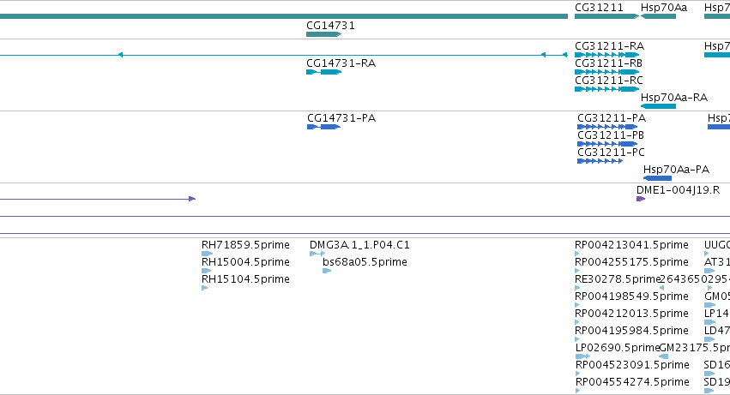
Task: Select the RP004523091.5prime EST label
Action: [x=632, y=365]
